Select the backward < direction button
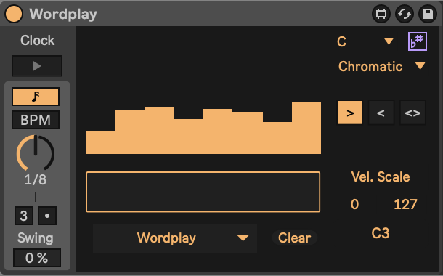443x276 pixels. [381, 113]
